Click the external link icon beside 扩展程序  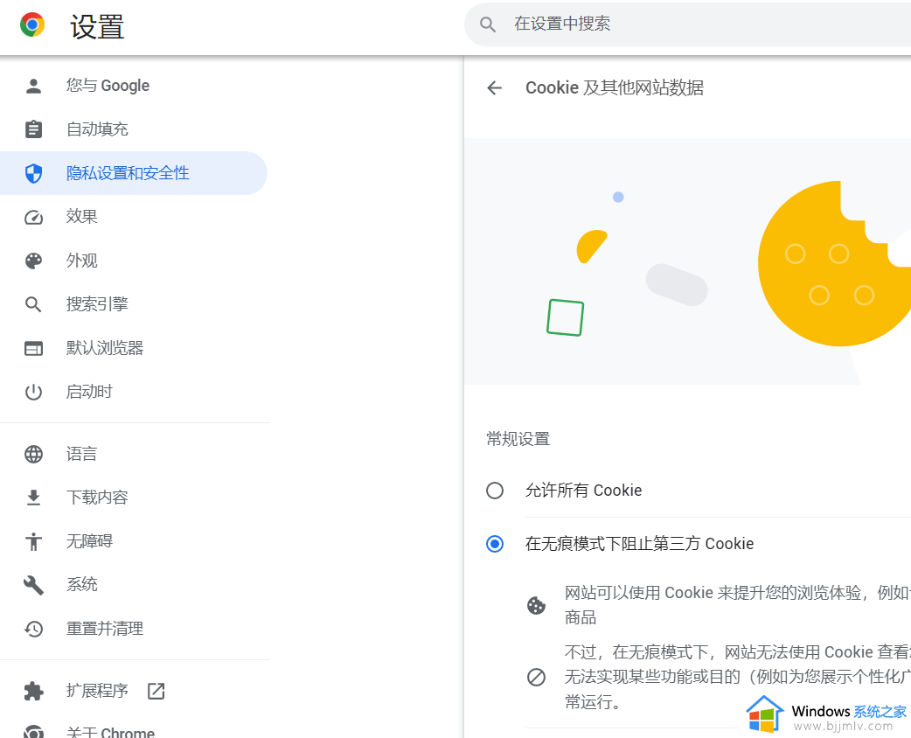156,691
